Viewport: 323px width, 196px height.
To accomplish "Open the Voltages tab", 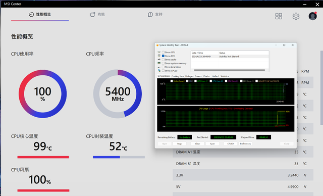I will 189,76.
